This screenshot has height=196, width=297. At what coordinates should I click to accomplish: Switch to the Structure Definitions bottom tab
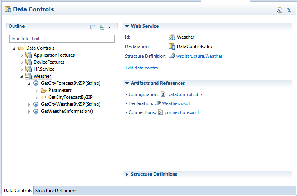56,191
